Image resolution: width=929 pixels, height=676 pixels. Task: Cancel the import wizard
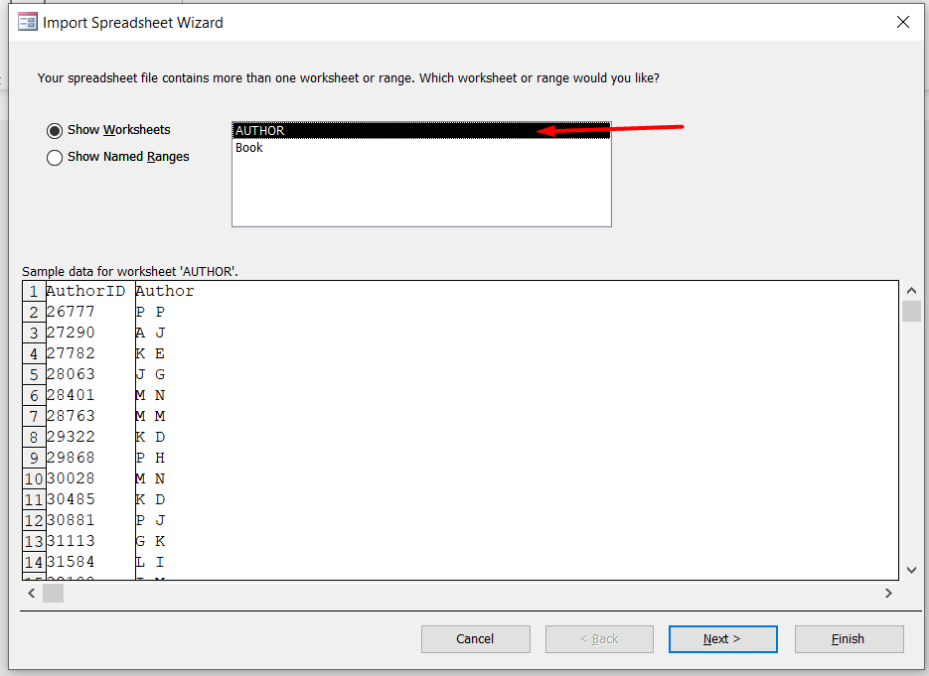475,639
